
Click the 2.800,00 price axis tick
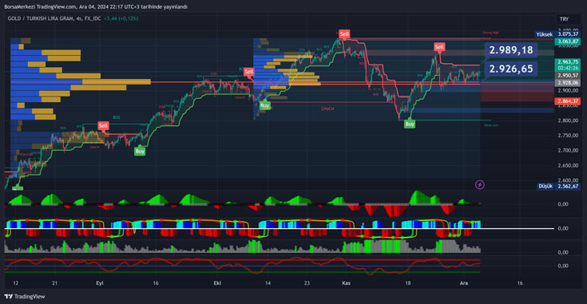[x=568, y=120]
